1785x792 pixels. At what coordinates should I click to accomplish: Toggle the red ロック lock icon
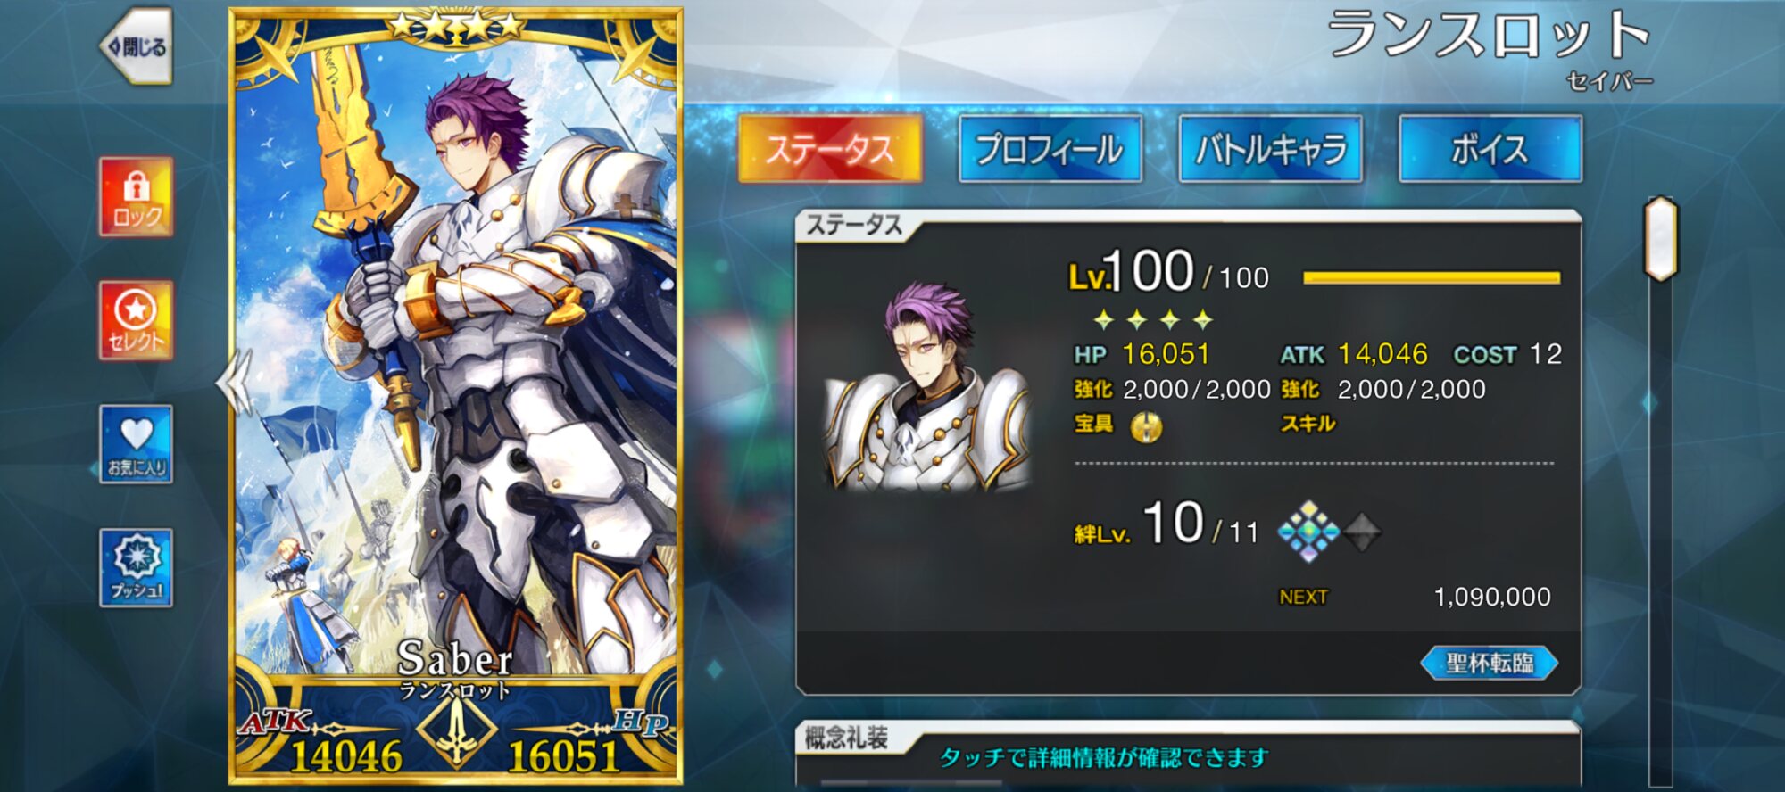click(x=136, y=197)
